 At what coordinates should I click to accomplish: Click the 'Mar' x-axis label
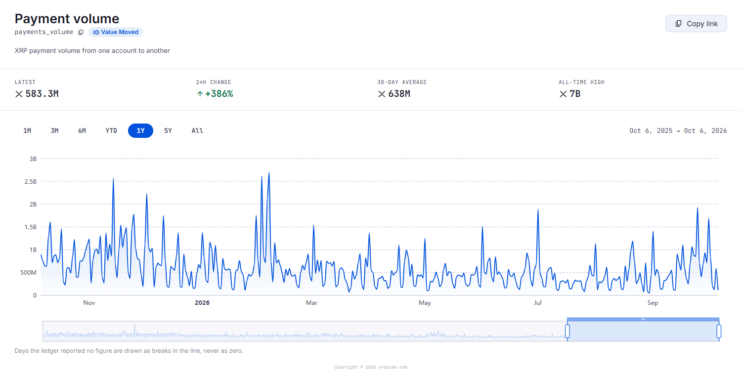coord(311,303)
